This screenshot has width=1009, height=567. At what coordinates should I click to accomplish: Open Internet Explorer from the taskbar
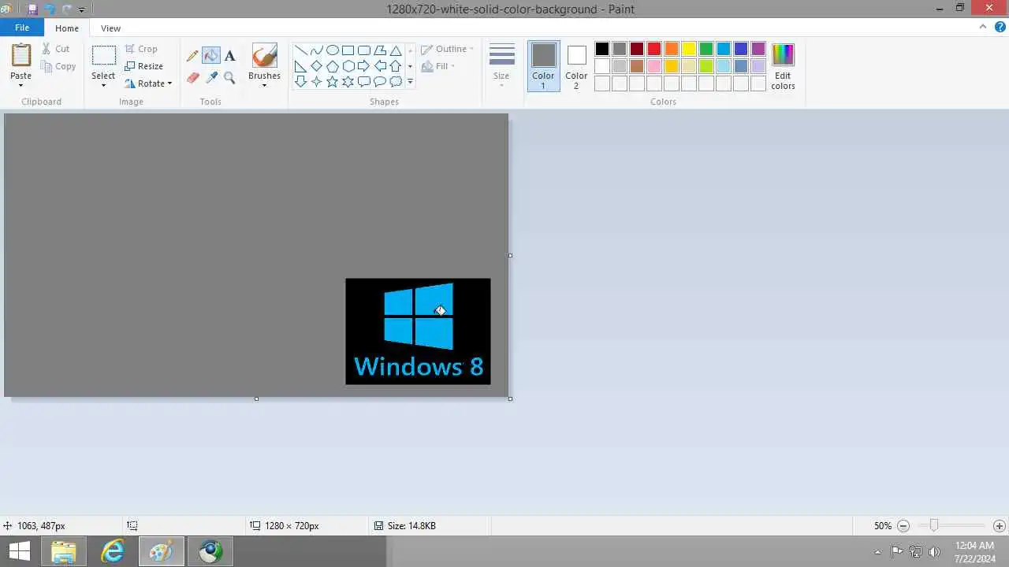[113, 551]
